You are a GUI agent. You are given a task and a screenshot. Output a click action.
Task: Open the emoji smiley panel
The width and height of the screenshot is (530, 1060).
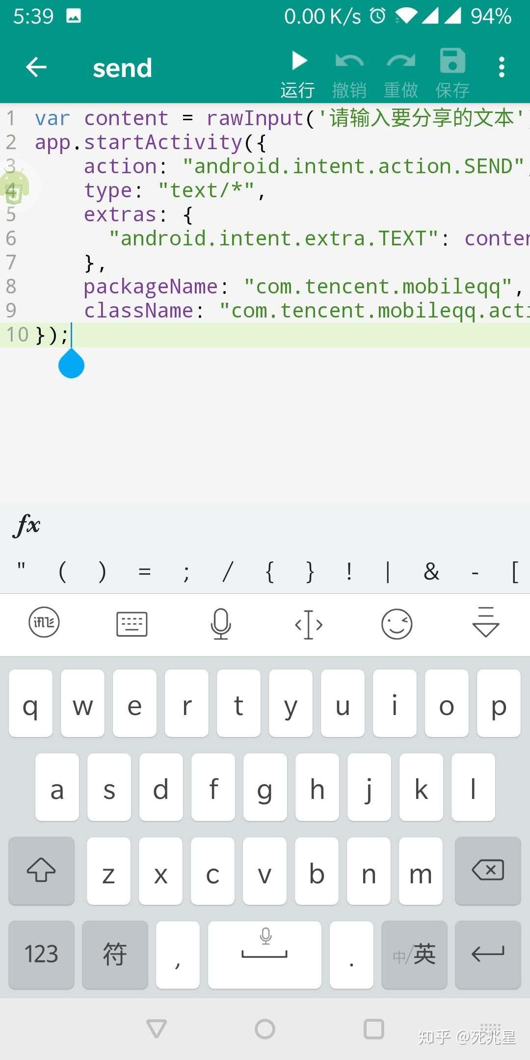(x=397, y=624)
